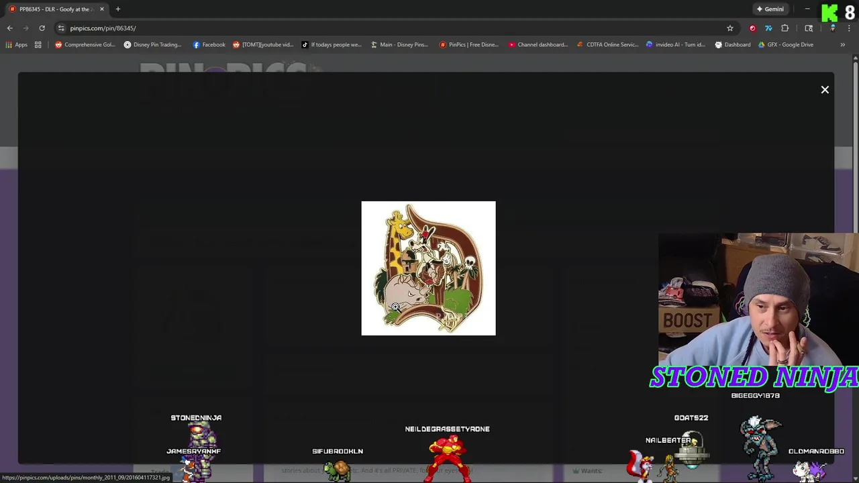Open the PinPics | Free Disne... bookmark
This screenshot has width=859, height=483.
point(468,45)
